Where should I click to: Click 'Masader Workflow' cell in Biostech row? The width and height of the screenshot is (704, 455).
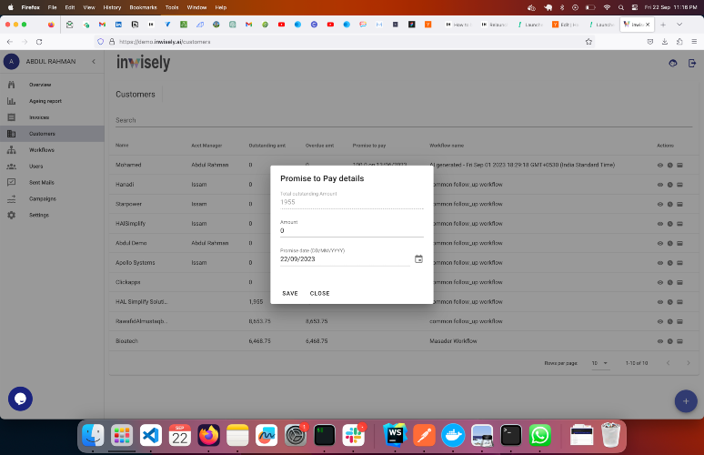tap(453, 341)
